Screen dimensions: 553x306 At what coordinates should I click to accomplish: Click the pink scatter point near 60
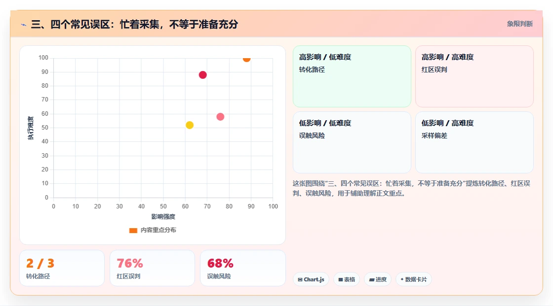click(220, 117)
